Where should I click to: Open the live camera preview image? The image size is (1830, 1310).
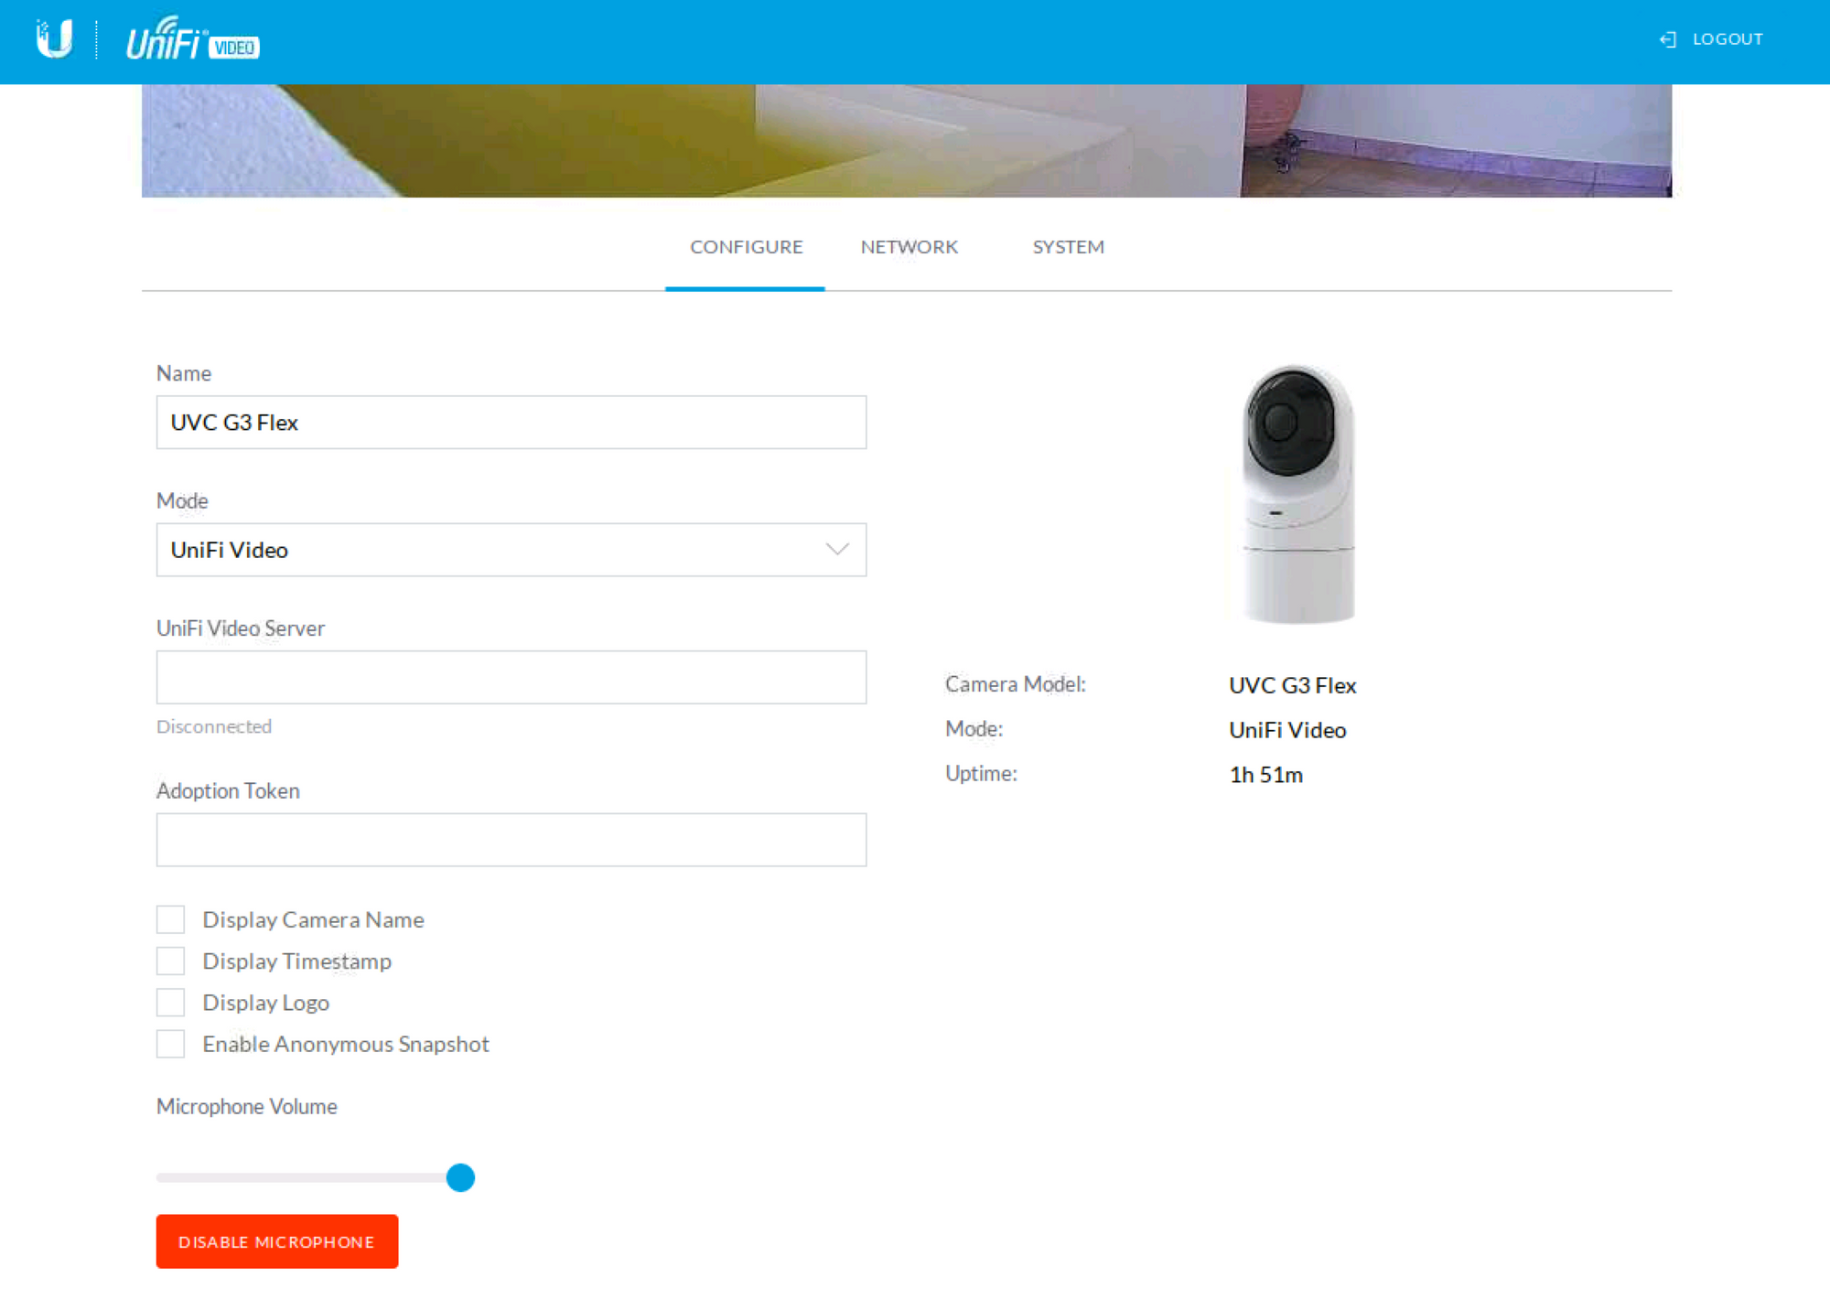pyautogui.click(x=906, y=141)
